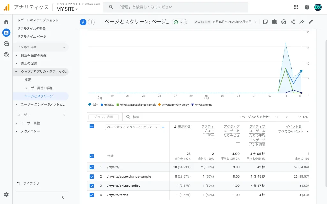Image resolution: width=327 pixels, height=204 pixels.
Task: Click the share report icon
Action: pos(293,22)
